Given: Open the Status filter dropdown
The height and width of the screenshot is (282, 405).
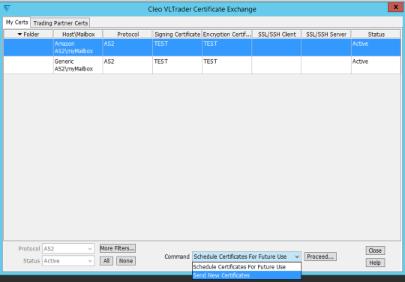Looking at the screenshot, I should [68, 261].
